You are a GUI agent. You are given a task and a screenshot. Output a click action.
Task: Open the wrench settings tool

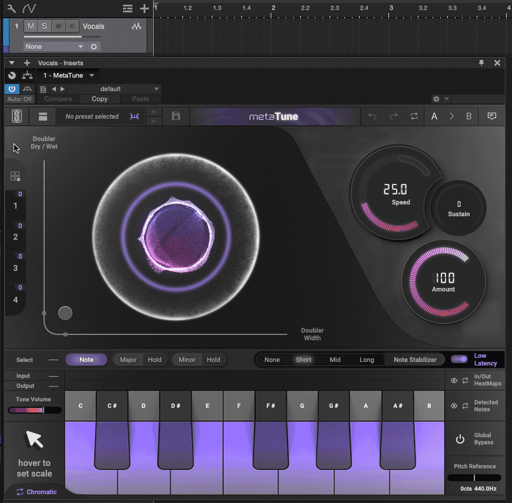coord(11,8)
